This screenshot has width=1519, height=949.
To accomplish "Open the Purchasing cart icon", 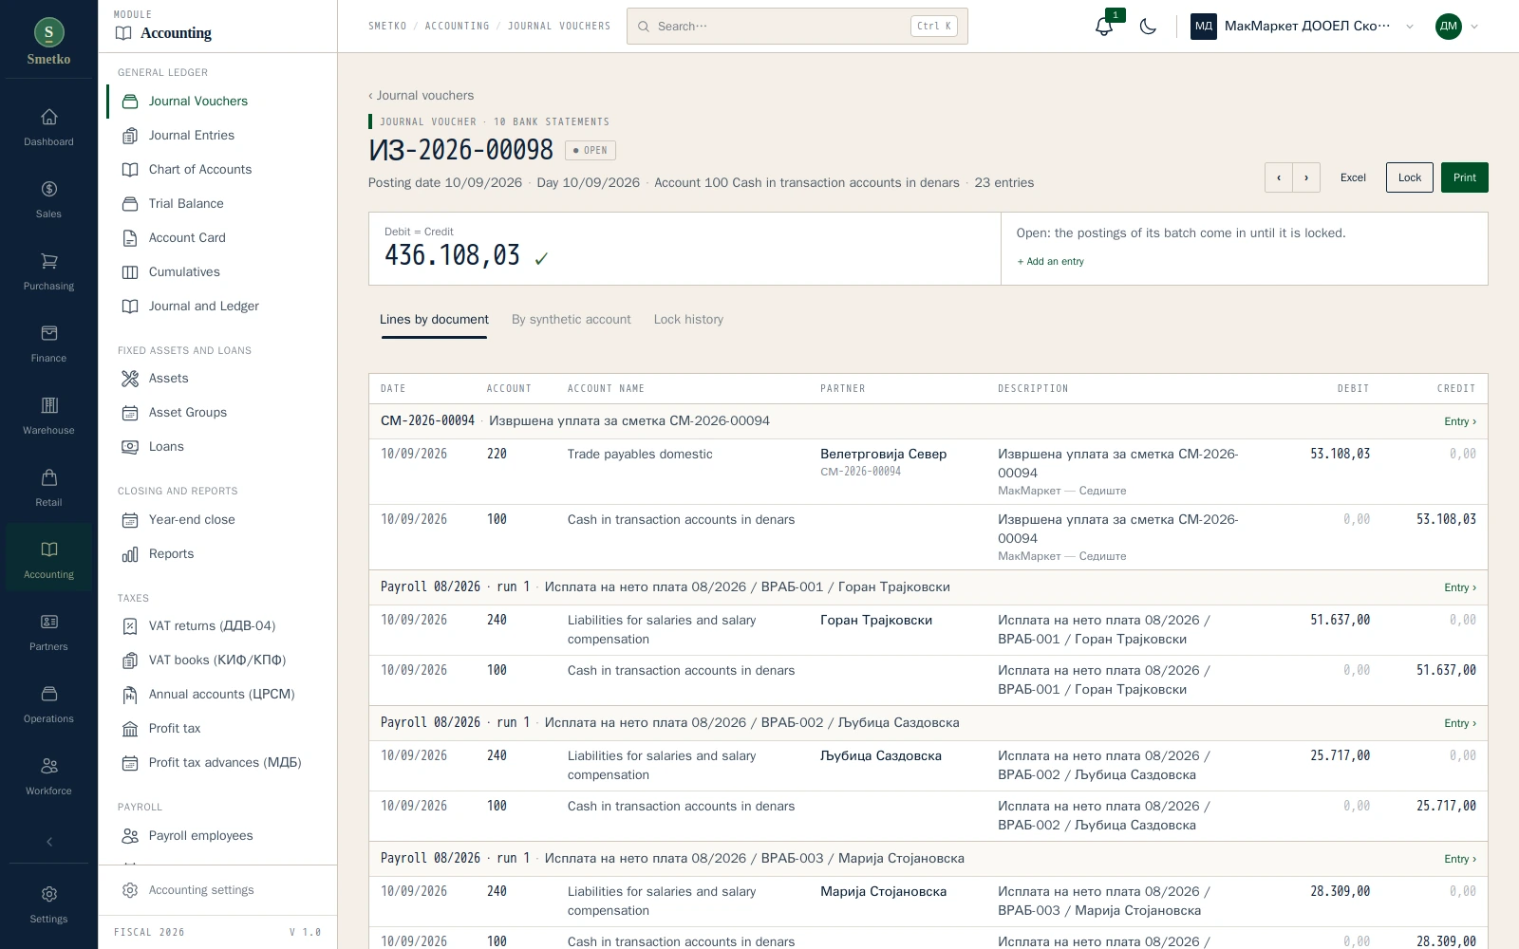I will 48,272.
